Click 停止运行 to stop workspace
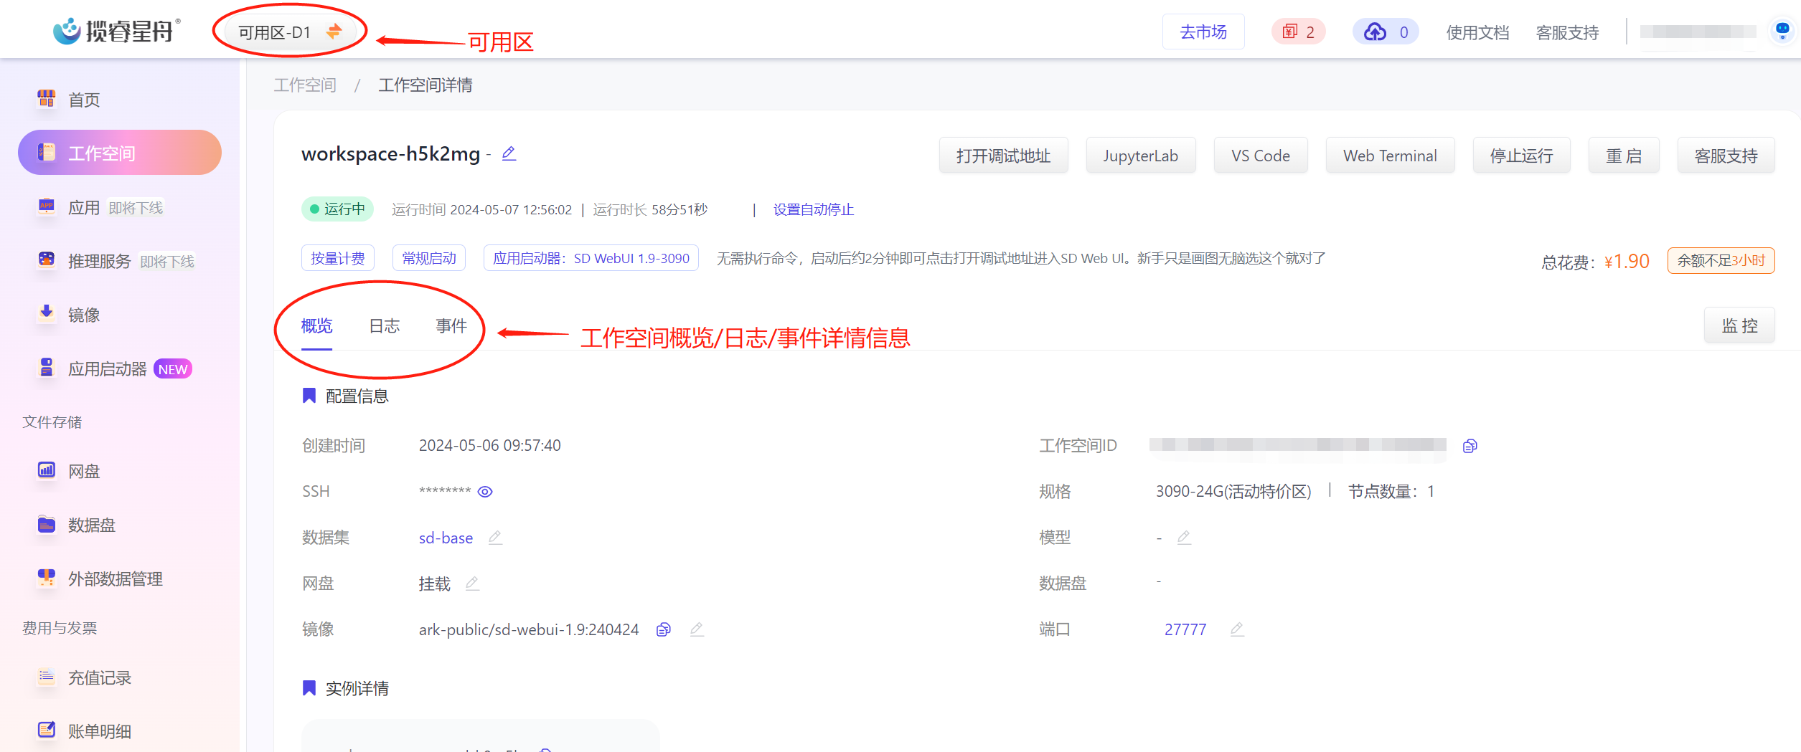This screenshot has height=752, width=1801. (x=1521, y=156)
